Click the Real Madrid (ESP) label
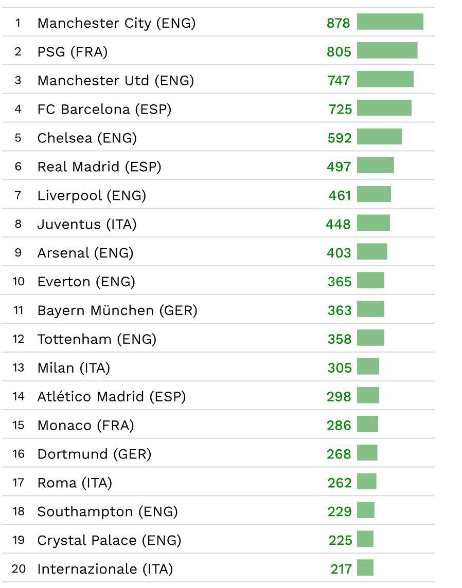 tap(99, 167)
